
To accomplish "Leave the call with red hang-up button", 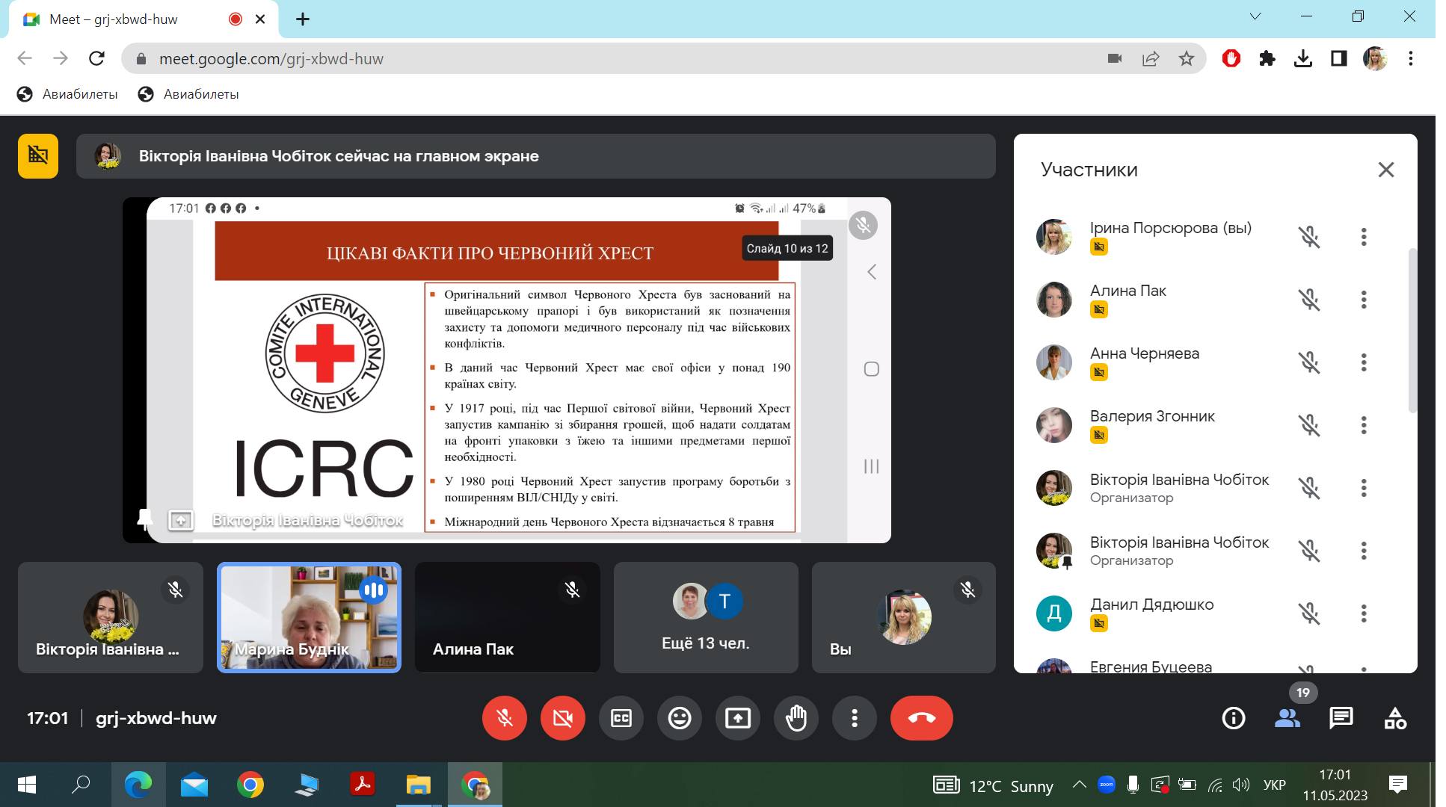I will [x=922, y=718].
